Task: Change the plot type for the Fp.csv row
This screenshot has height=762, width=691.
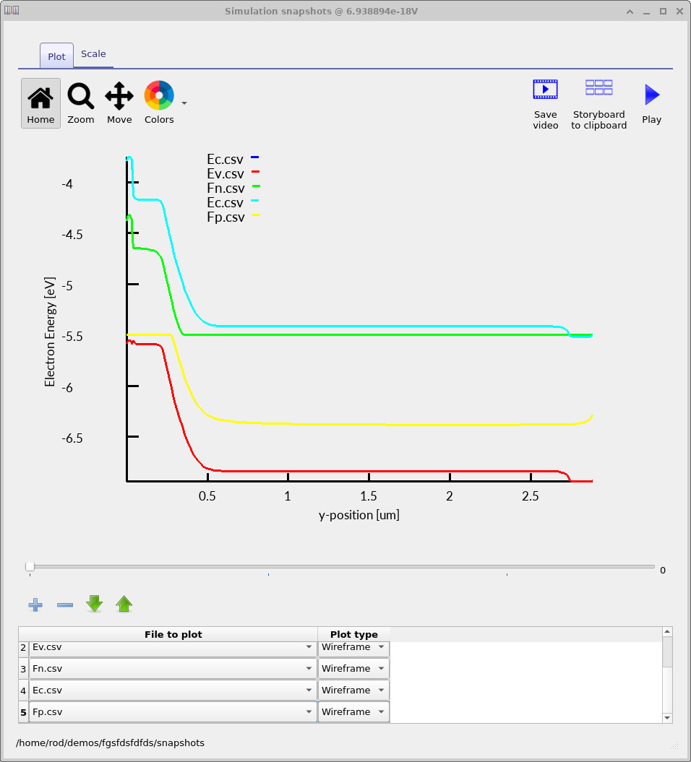Action: click(353, 712)
